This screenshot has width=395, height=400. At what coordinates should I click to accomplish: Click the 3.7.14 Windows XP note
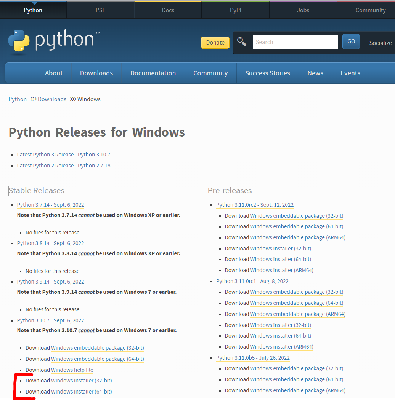click(99, 215)
